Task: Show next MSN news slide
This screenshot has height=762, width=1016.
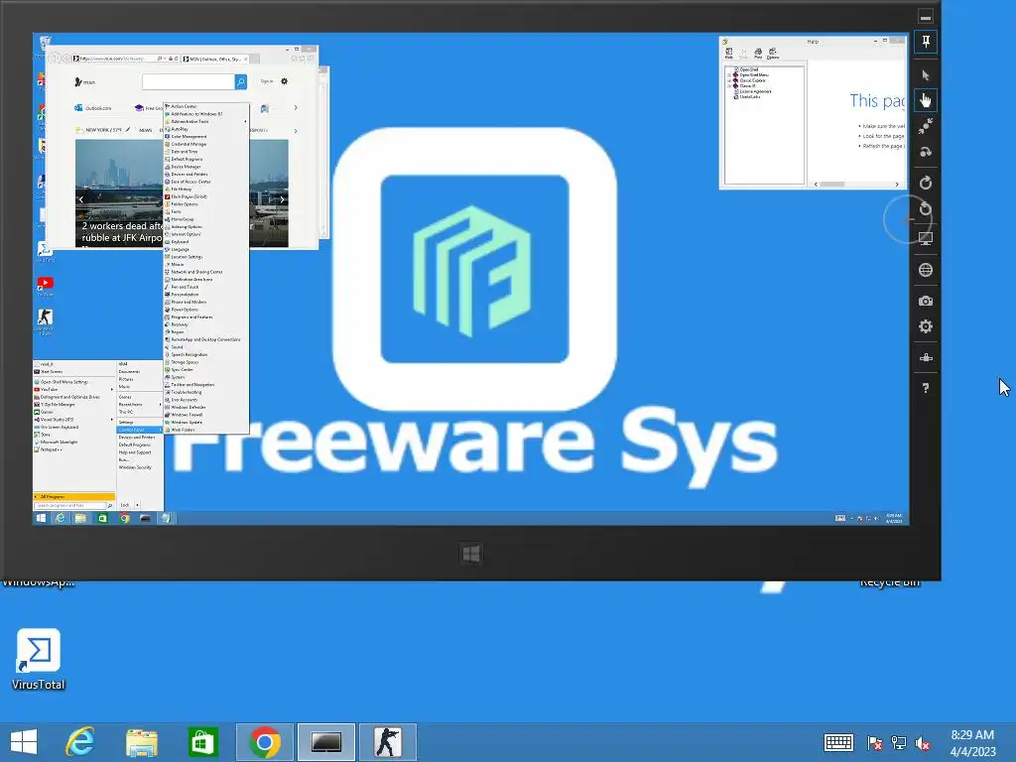Action: 282,199
